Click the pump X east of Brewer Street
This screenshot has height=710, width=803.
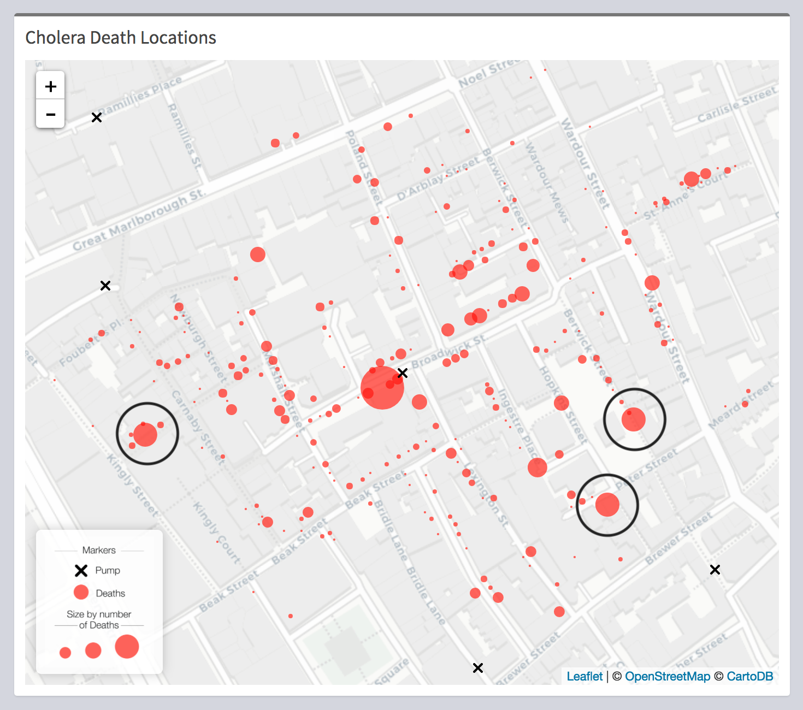pos(715,570)
